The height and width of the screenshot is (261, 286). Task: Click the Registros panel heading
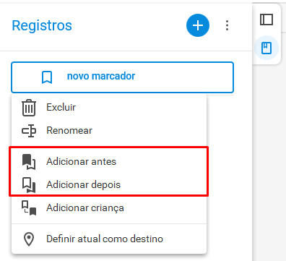tap(42, 25)
